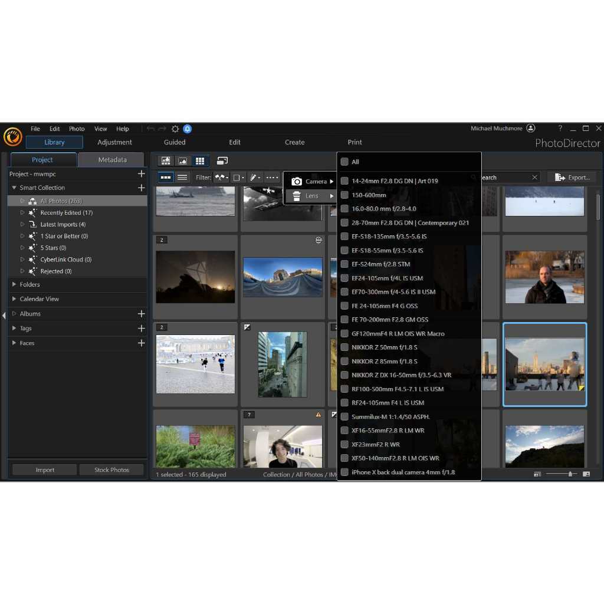Enable the All lenses checkbox
Screen dimensions: 604x604
(x=344, y=162)
